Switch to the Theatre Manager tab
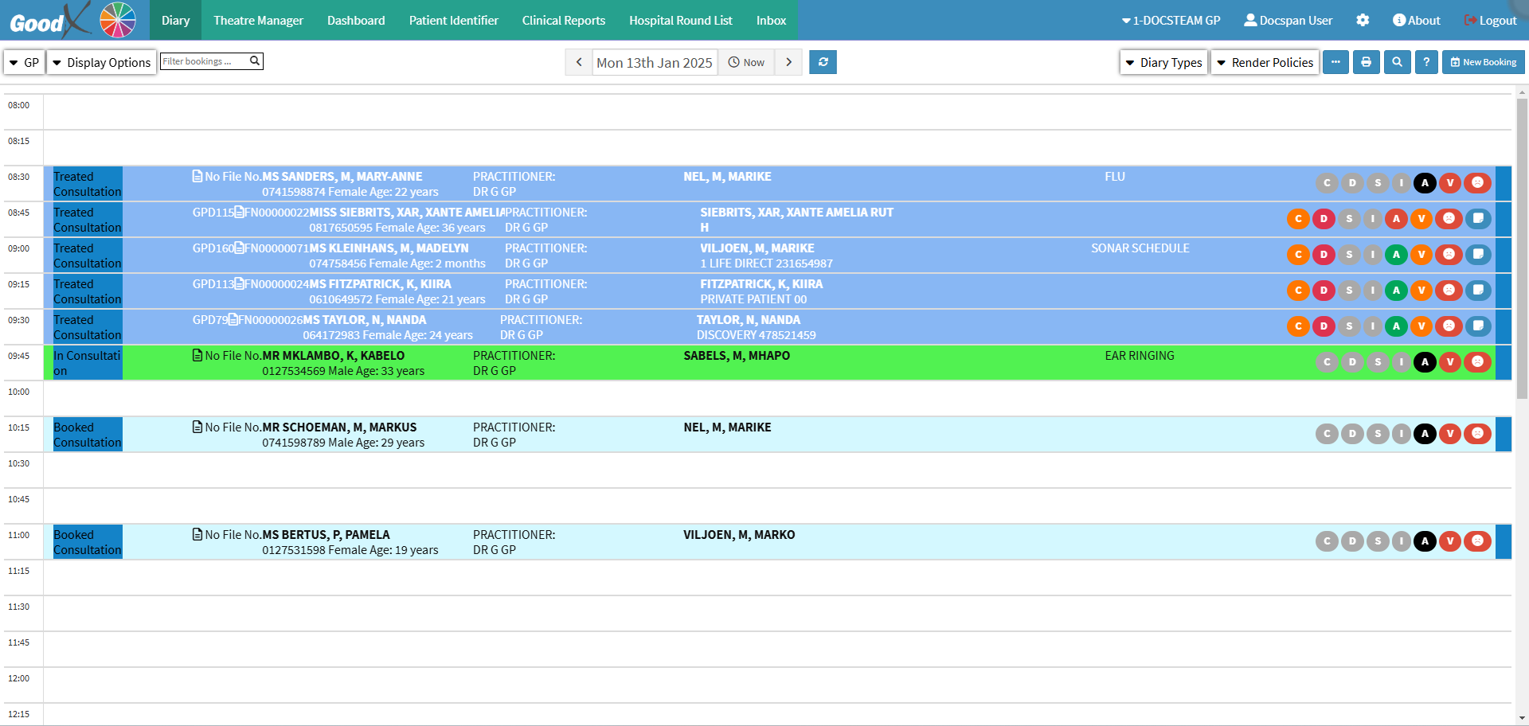The image size is (1529, 726). 258,21
